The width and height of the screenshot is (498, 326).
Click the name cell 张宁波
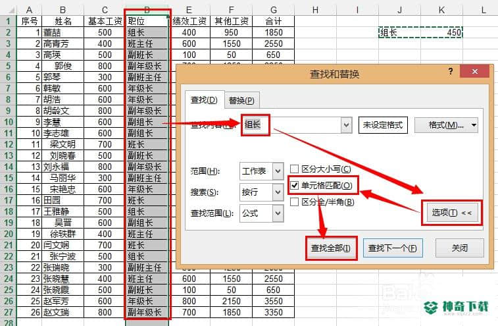coord(62,256)
